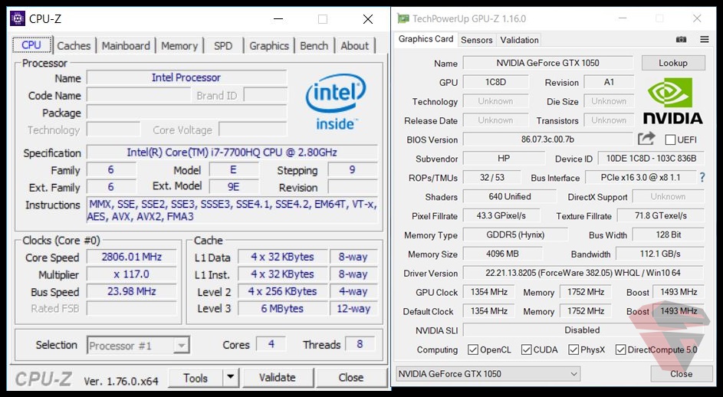This screenshot has width=723, height=397.
Task: Switch to the Mainboard tab
Action: click(x=126, y=46)
